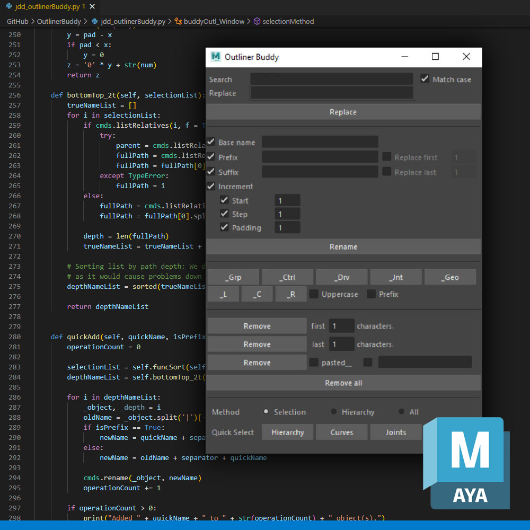The width and height of the screenshot is (530, 530).
Task: Append the _Grp suffix using its button
Action: pos(233,277)
